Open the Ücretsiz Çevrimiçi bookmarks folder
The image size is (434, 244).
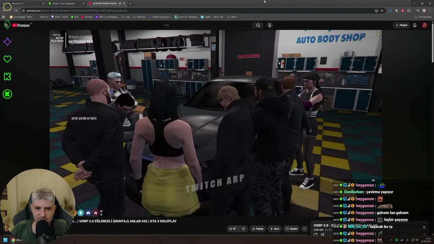coord(160,17)
